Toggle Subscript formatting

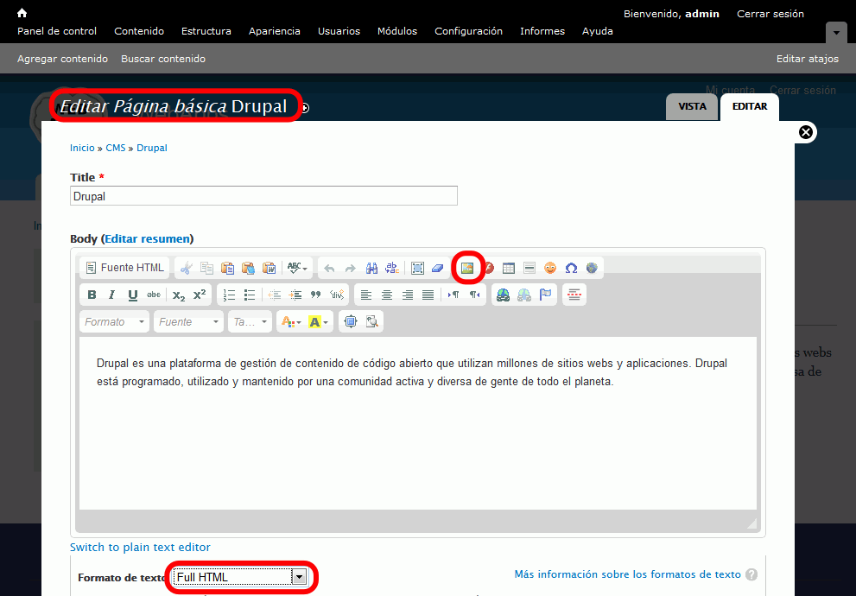[x=179, y=295]
